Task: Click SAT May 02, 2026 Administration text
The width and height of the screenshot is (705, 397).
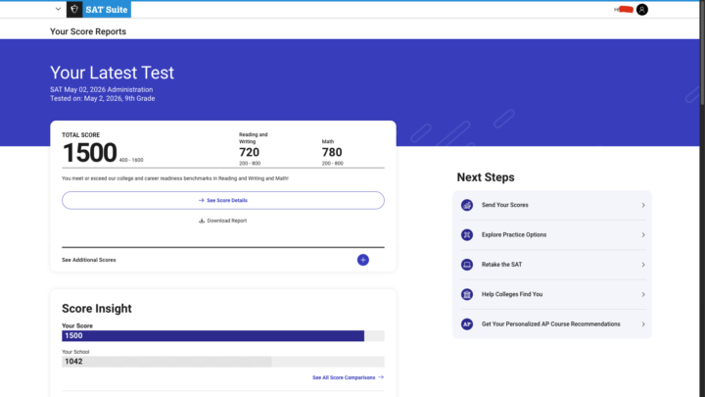Action: 101,89
